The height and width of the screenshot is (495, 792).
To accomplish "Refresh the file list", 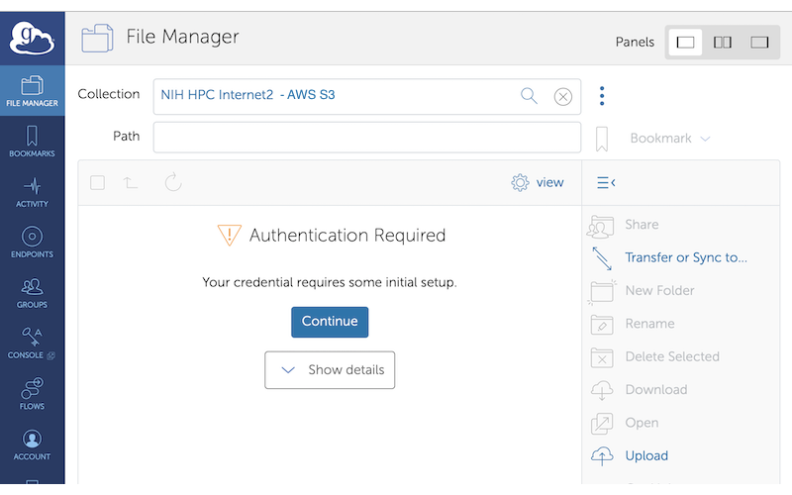I will coord(173,182).
